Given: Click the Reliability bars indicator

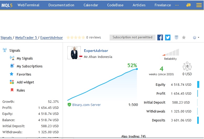Looking at the screenshot, I should (x=170, y=52).
